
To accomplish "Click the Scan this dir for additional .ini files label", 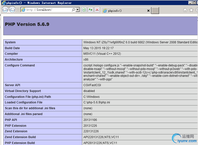I will [30, 108].
